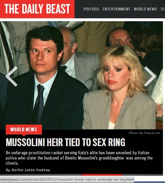
Task: Click The Daily Beast logo
Action: click(37, 9)
